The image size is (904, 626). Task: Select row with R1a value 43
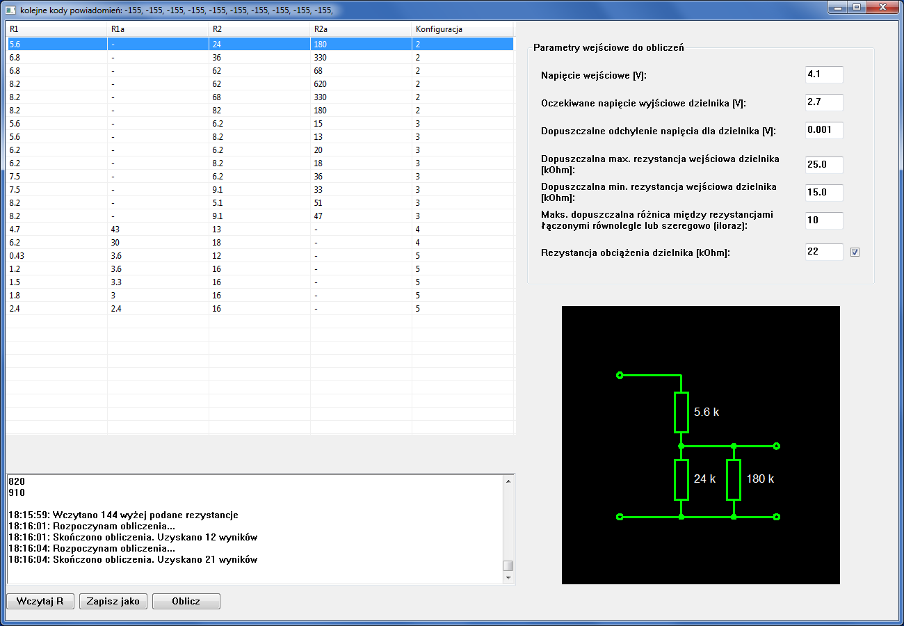tap(259, 229)
